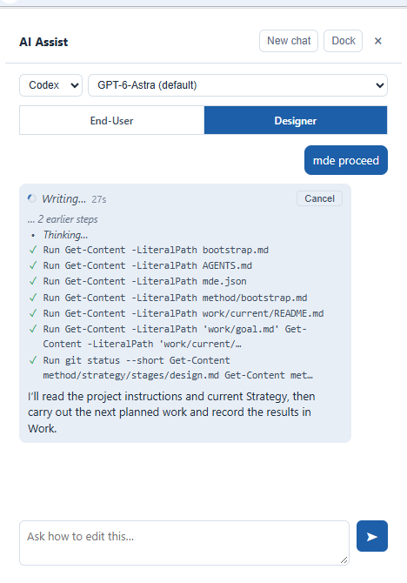The width and height of the screenshot is (407, 583).
Task: Click the Ask how to edit field
Action: tap(184, 542)
